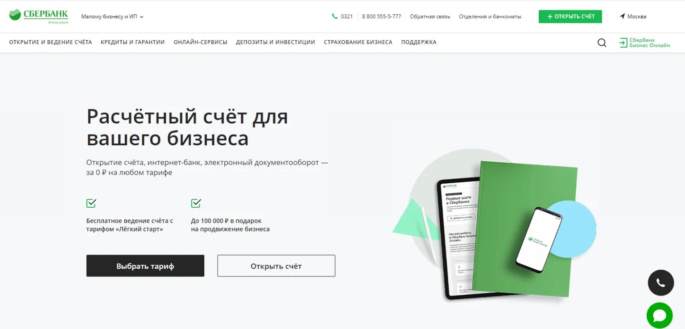
Task: Open the "Обратная связь" link
Action: 430,16
